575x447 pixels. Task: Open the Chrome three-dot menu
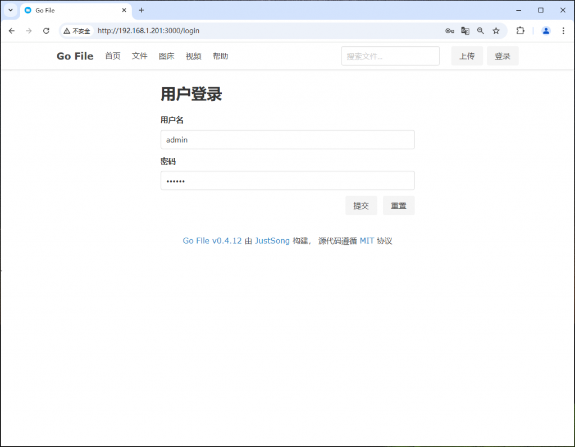(563, 31)
